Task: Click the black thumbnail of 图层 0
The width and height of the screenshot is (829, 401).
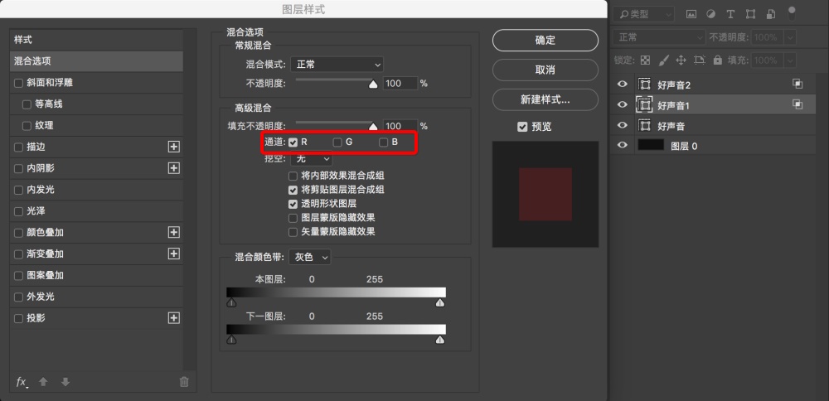Action: (x=650, y=145)
